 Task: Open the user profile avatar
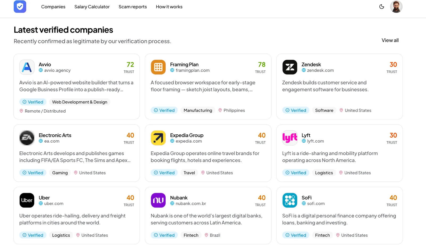coord(396,7)
